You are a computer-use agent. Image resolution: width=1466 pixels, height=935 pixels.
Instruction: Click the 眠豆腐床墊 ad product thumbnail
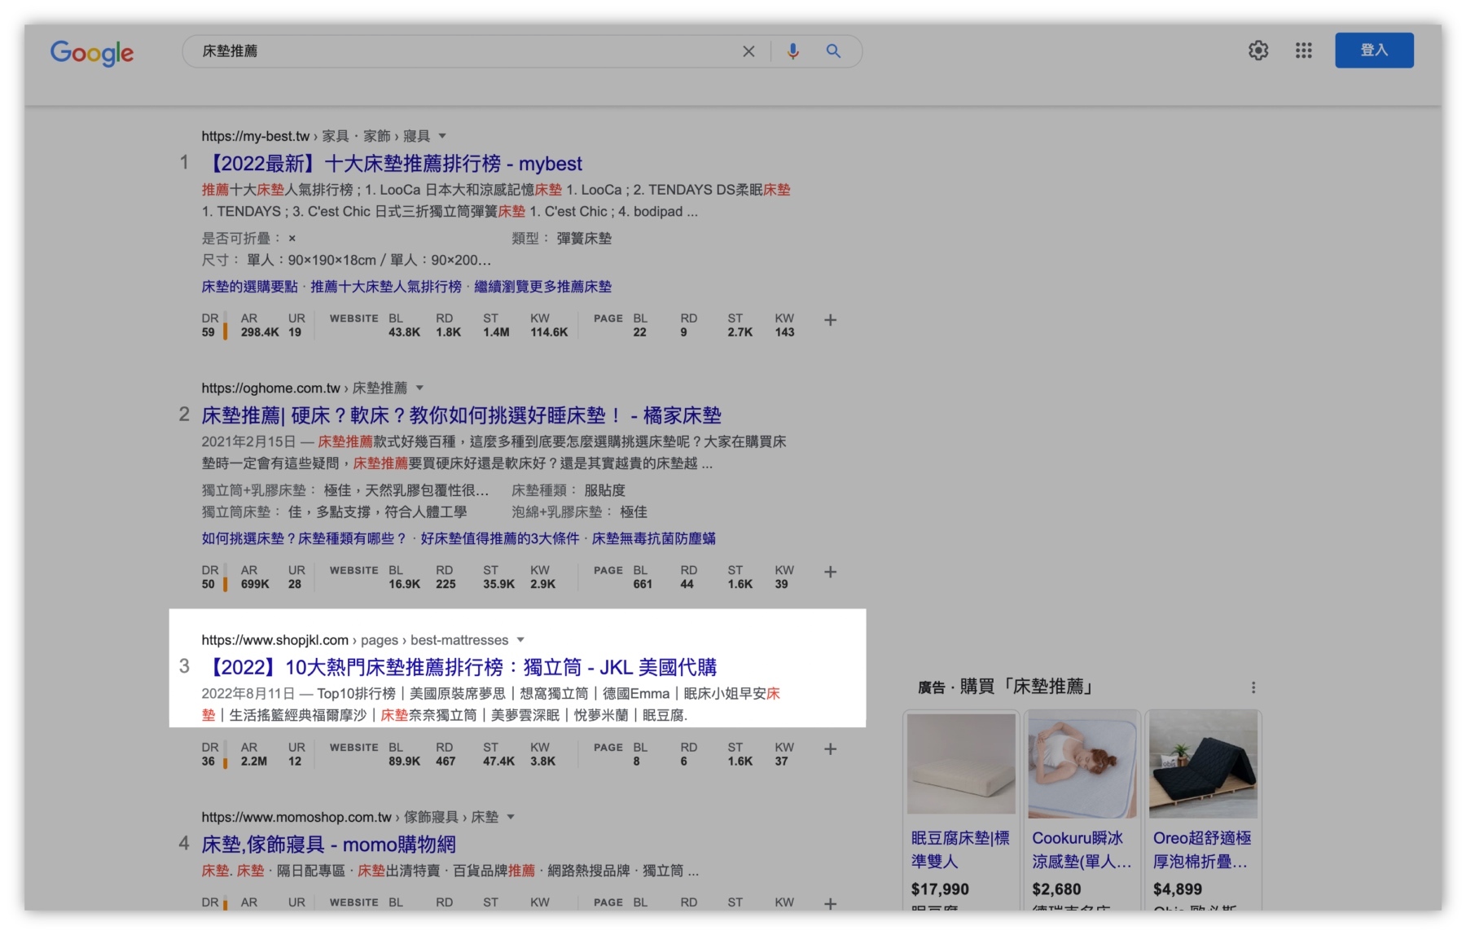click(x=961, y=764)
